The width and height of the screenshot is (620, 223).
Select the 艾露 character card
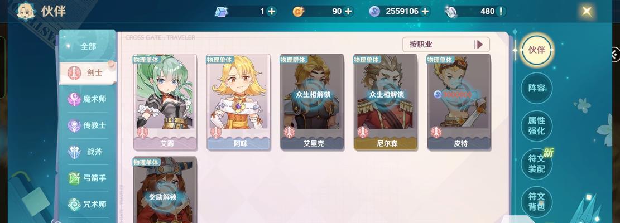(165, 102)
